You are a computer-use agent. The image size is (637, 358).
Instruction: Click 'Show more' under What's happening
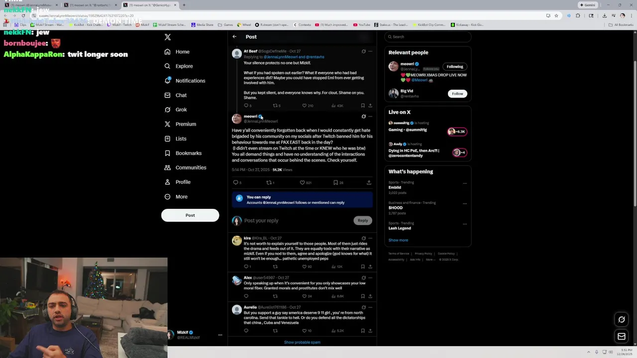398,240
